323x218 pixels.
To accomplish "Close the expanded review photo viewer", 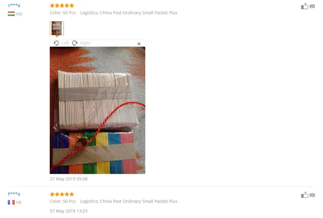I will [x=139, y=44].
